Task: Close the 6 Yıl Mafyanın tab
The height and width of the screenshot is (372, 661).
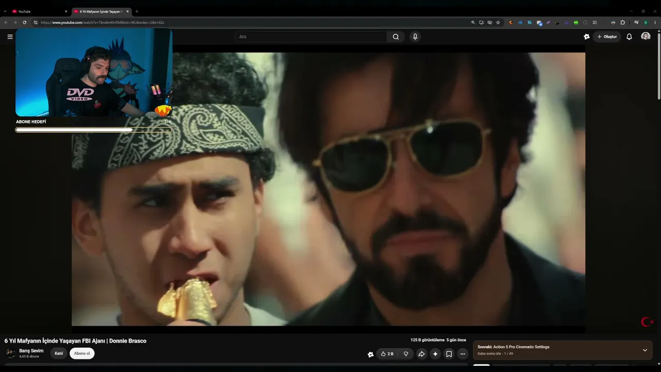Action: [128, 11]
